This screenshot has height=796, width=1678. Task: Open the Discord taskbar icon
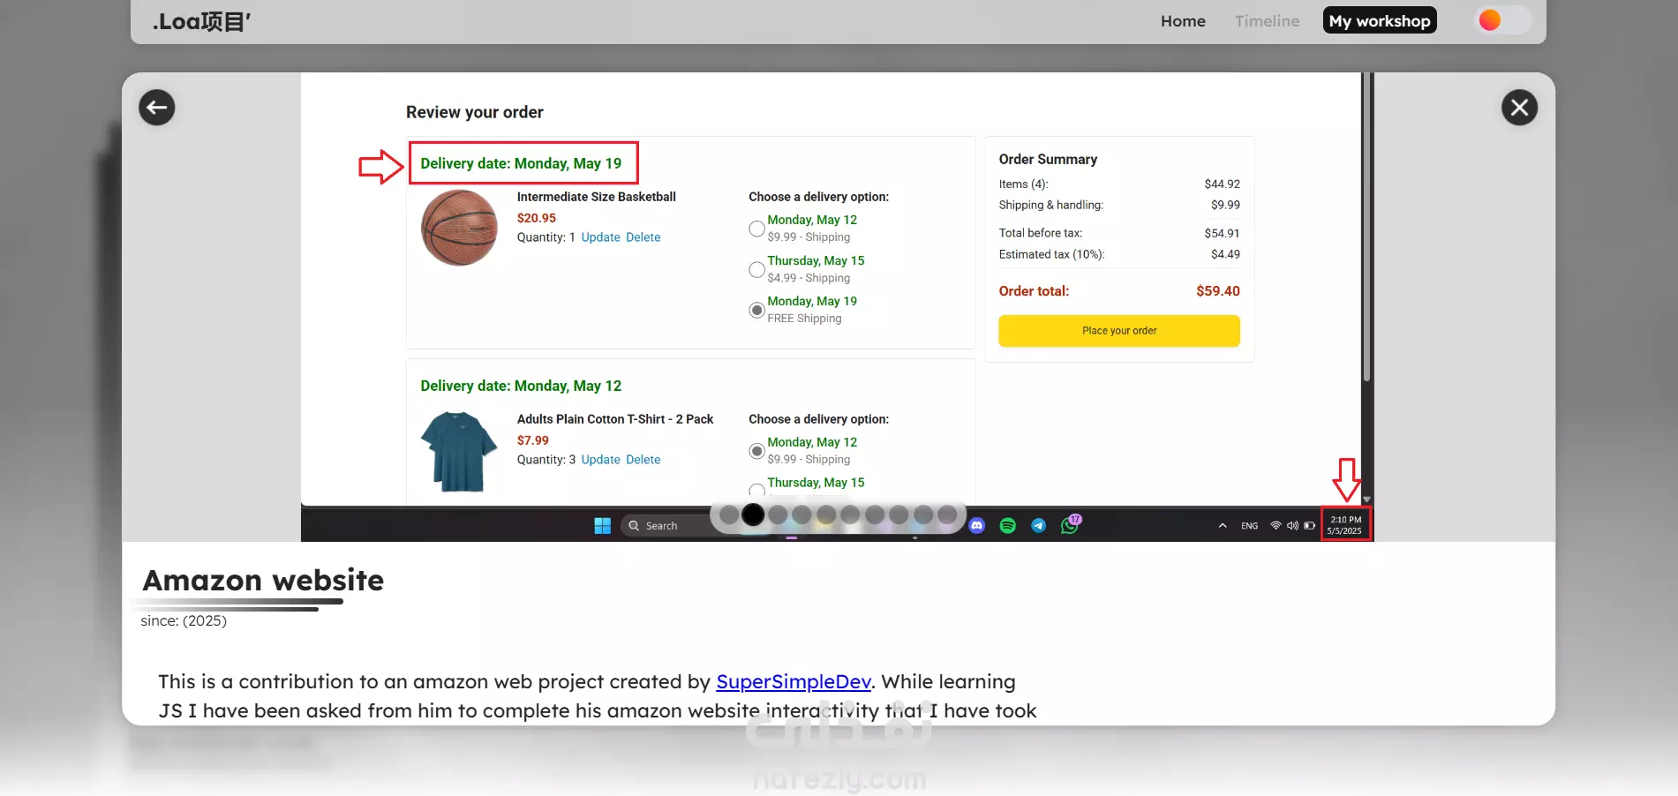point(976,526)
